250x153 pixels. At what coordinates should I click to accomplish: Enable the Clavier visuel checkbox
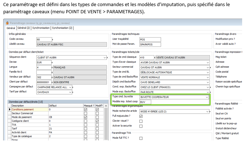tap(141, 121)
